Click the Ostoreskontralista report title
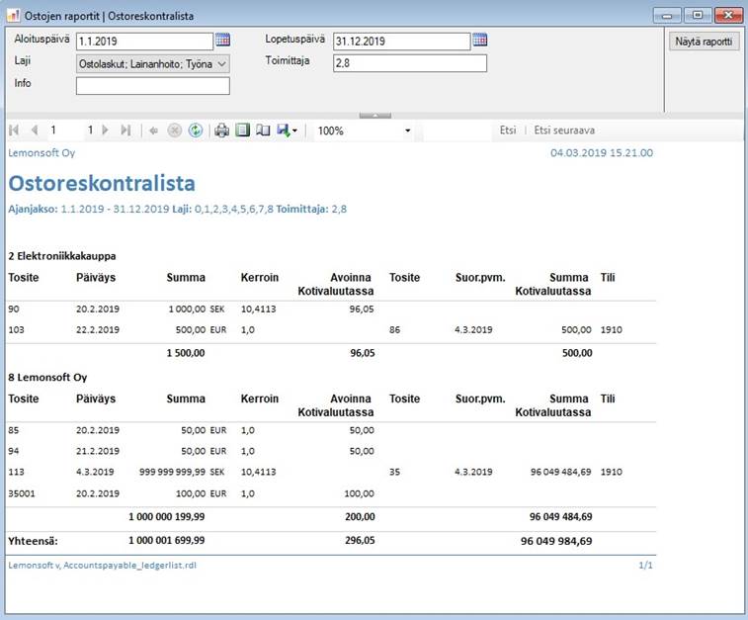The image size is (748, 620). click(102, 183)
